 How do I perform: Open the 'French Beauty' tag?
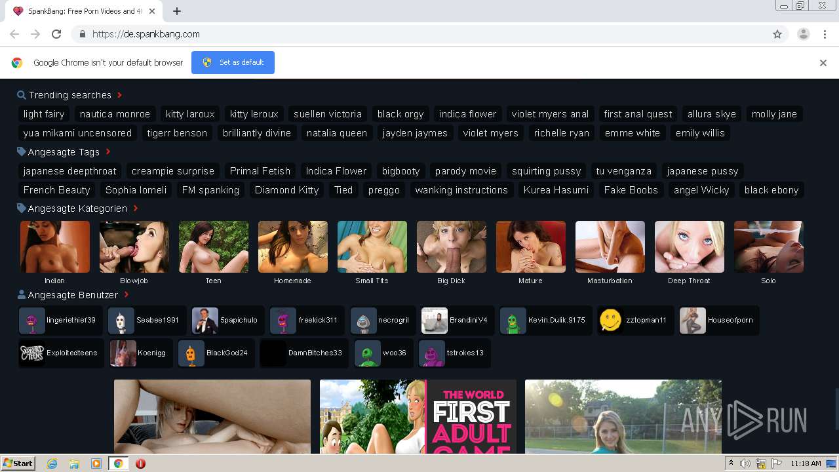[56, 190]
